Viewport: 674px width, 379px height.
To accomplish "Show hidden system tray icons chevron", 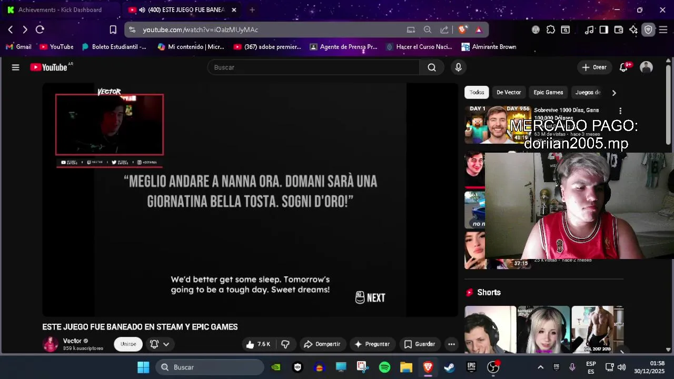I will (x=540, y=367).
